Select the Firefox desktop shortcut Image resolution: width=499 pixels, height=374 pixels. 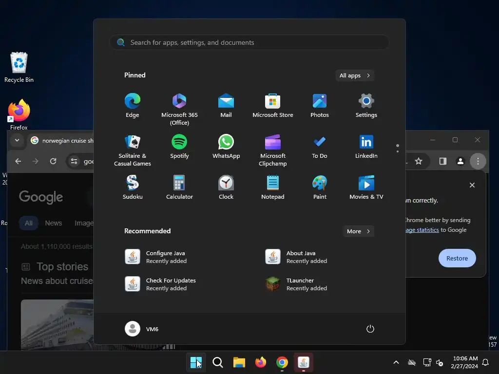(x=19, y=115)
